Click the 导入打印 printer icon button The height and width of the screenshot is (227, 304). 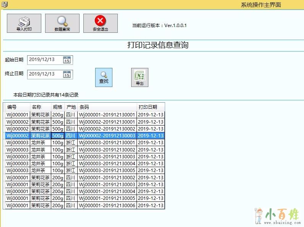pyautogui.click(x=24, y=23)
